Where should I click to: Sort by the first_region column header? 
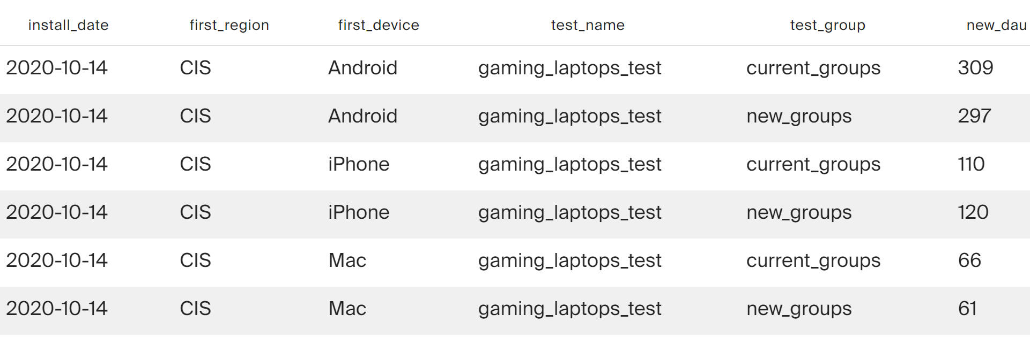[x=229, y=25]
